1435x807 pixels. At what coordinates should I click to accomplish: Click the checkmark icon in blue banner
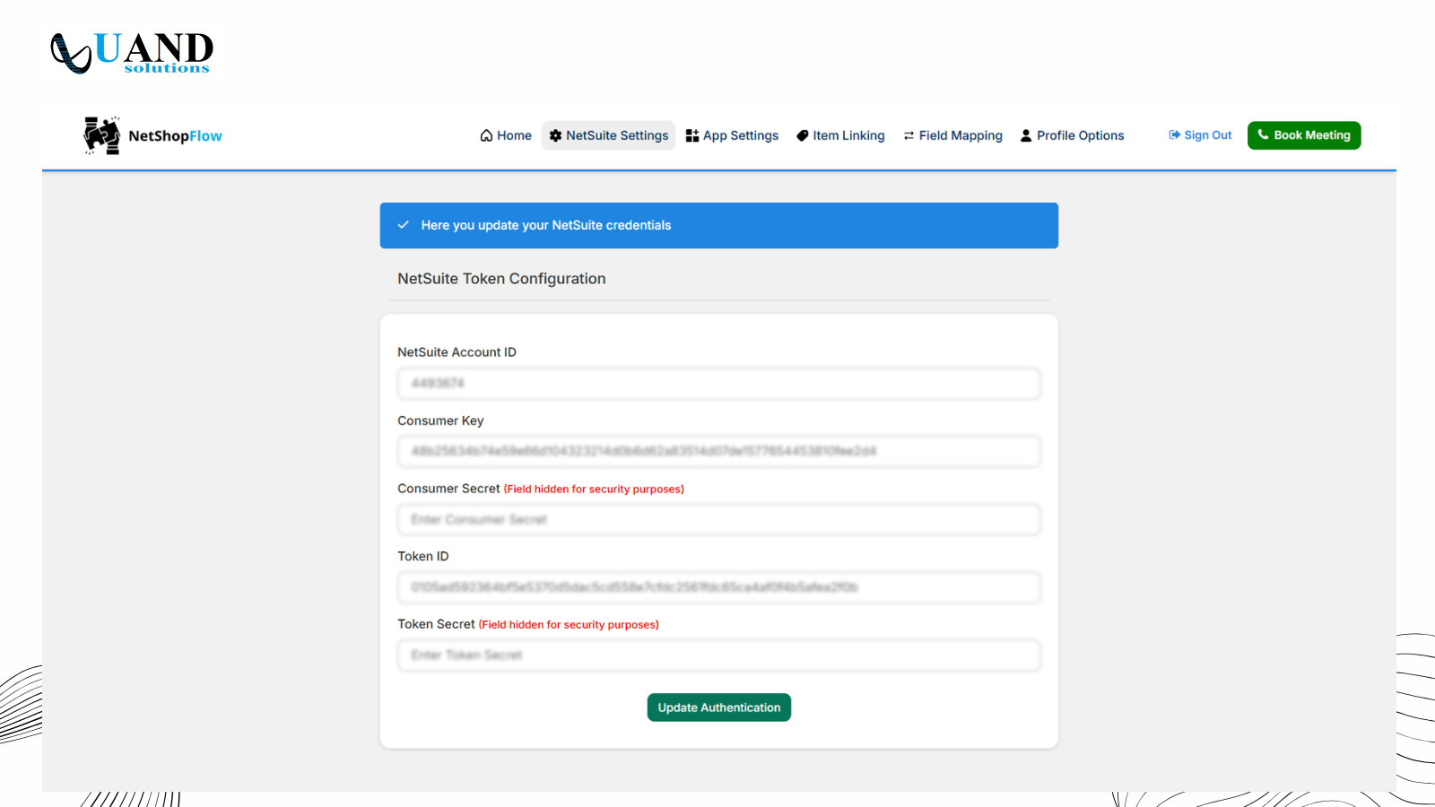tap(404, 225)
